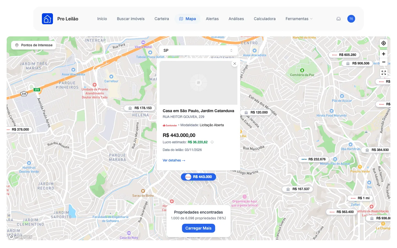Open the Carteira section
The width and height of the screenshot is (397, 248).
point(162,19)
